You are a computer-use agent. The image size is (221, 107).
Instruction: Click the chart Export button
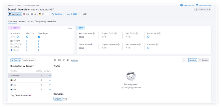(203, 60)
